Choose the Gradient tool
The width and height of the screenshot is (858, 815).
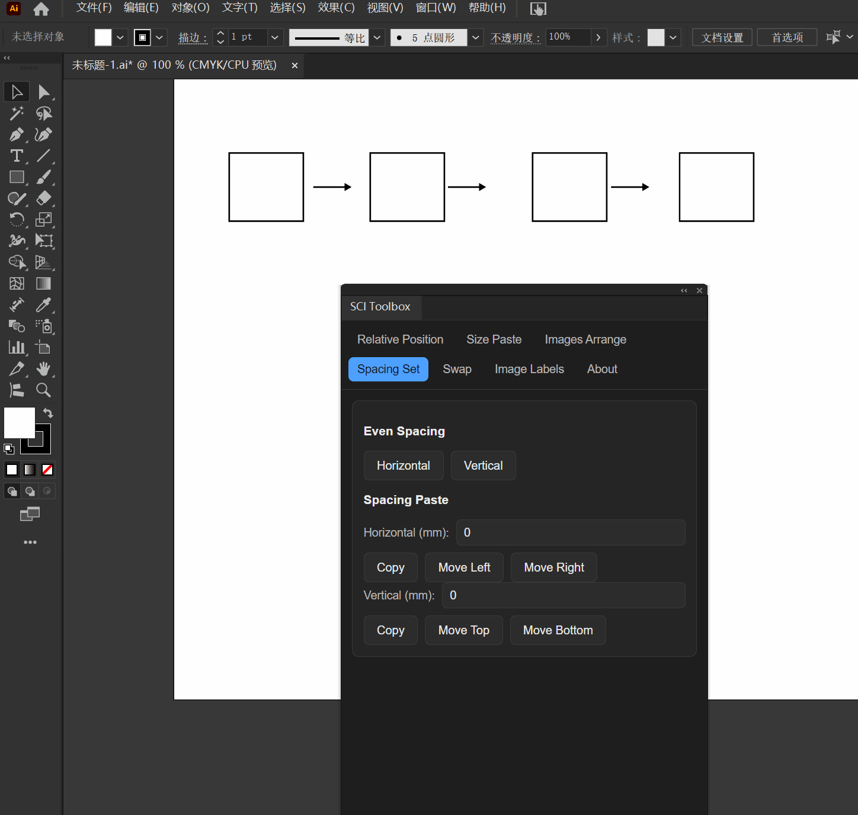pyautogui.click(x=44, y=284)
